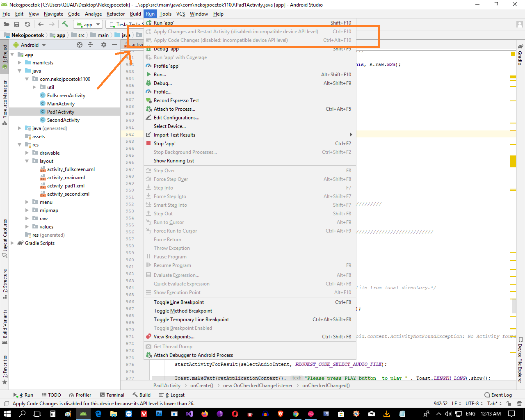Open the Profiler tool window

(x=80, y=395)
